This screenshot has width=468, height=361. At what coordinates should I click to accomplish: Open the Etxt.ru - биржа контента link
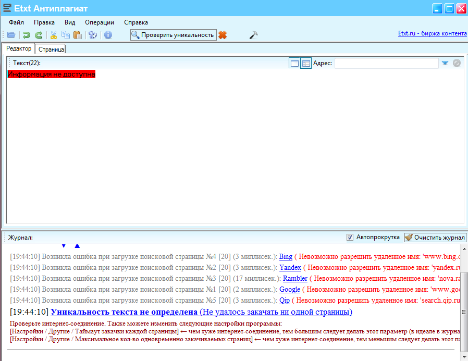[432, 33]
